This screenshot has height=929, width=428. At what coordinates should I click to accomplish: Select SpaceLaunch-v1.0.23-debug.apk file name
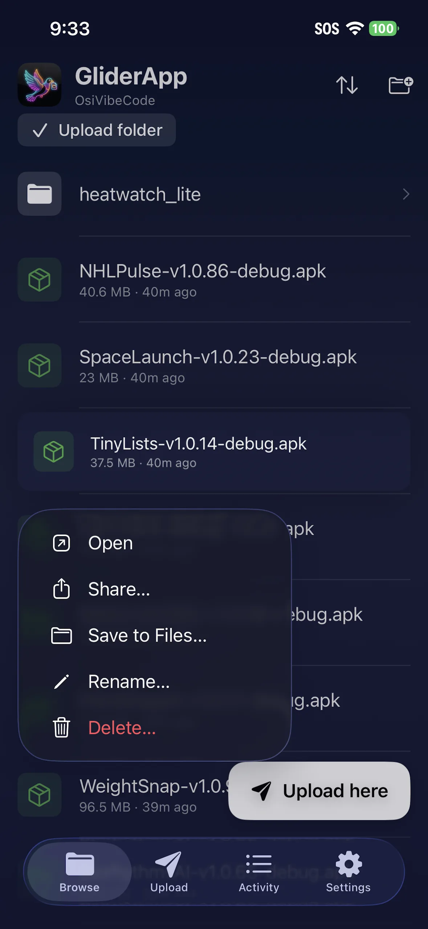coord(218,357)
